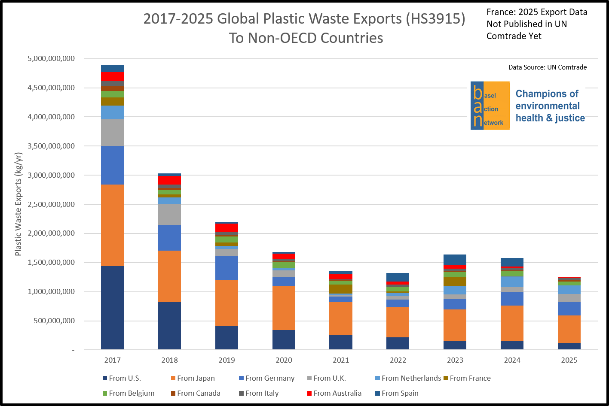Select the "Plastic Waste Exports (kg/yr)" axis title
The image size is (609, 406).
coord(18,204)
